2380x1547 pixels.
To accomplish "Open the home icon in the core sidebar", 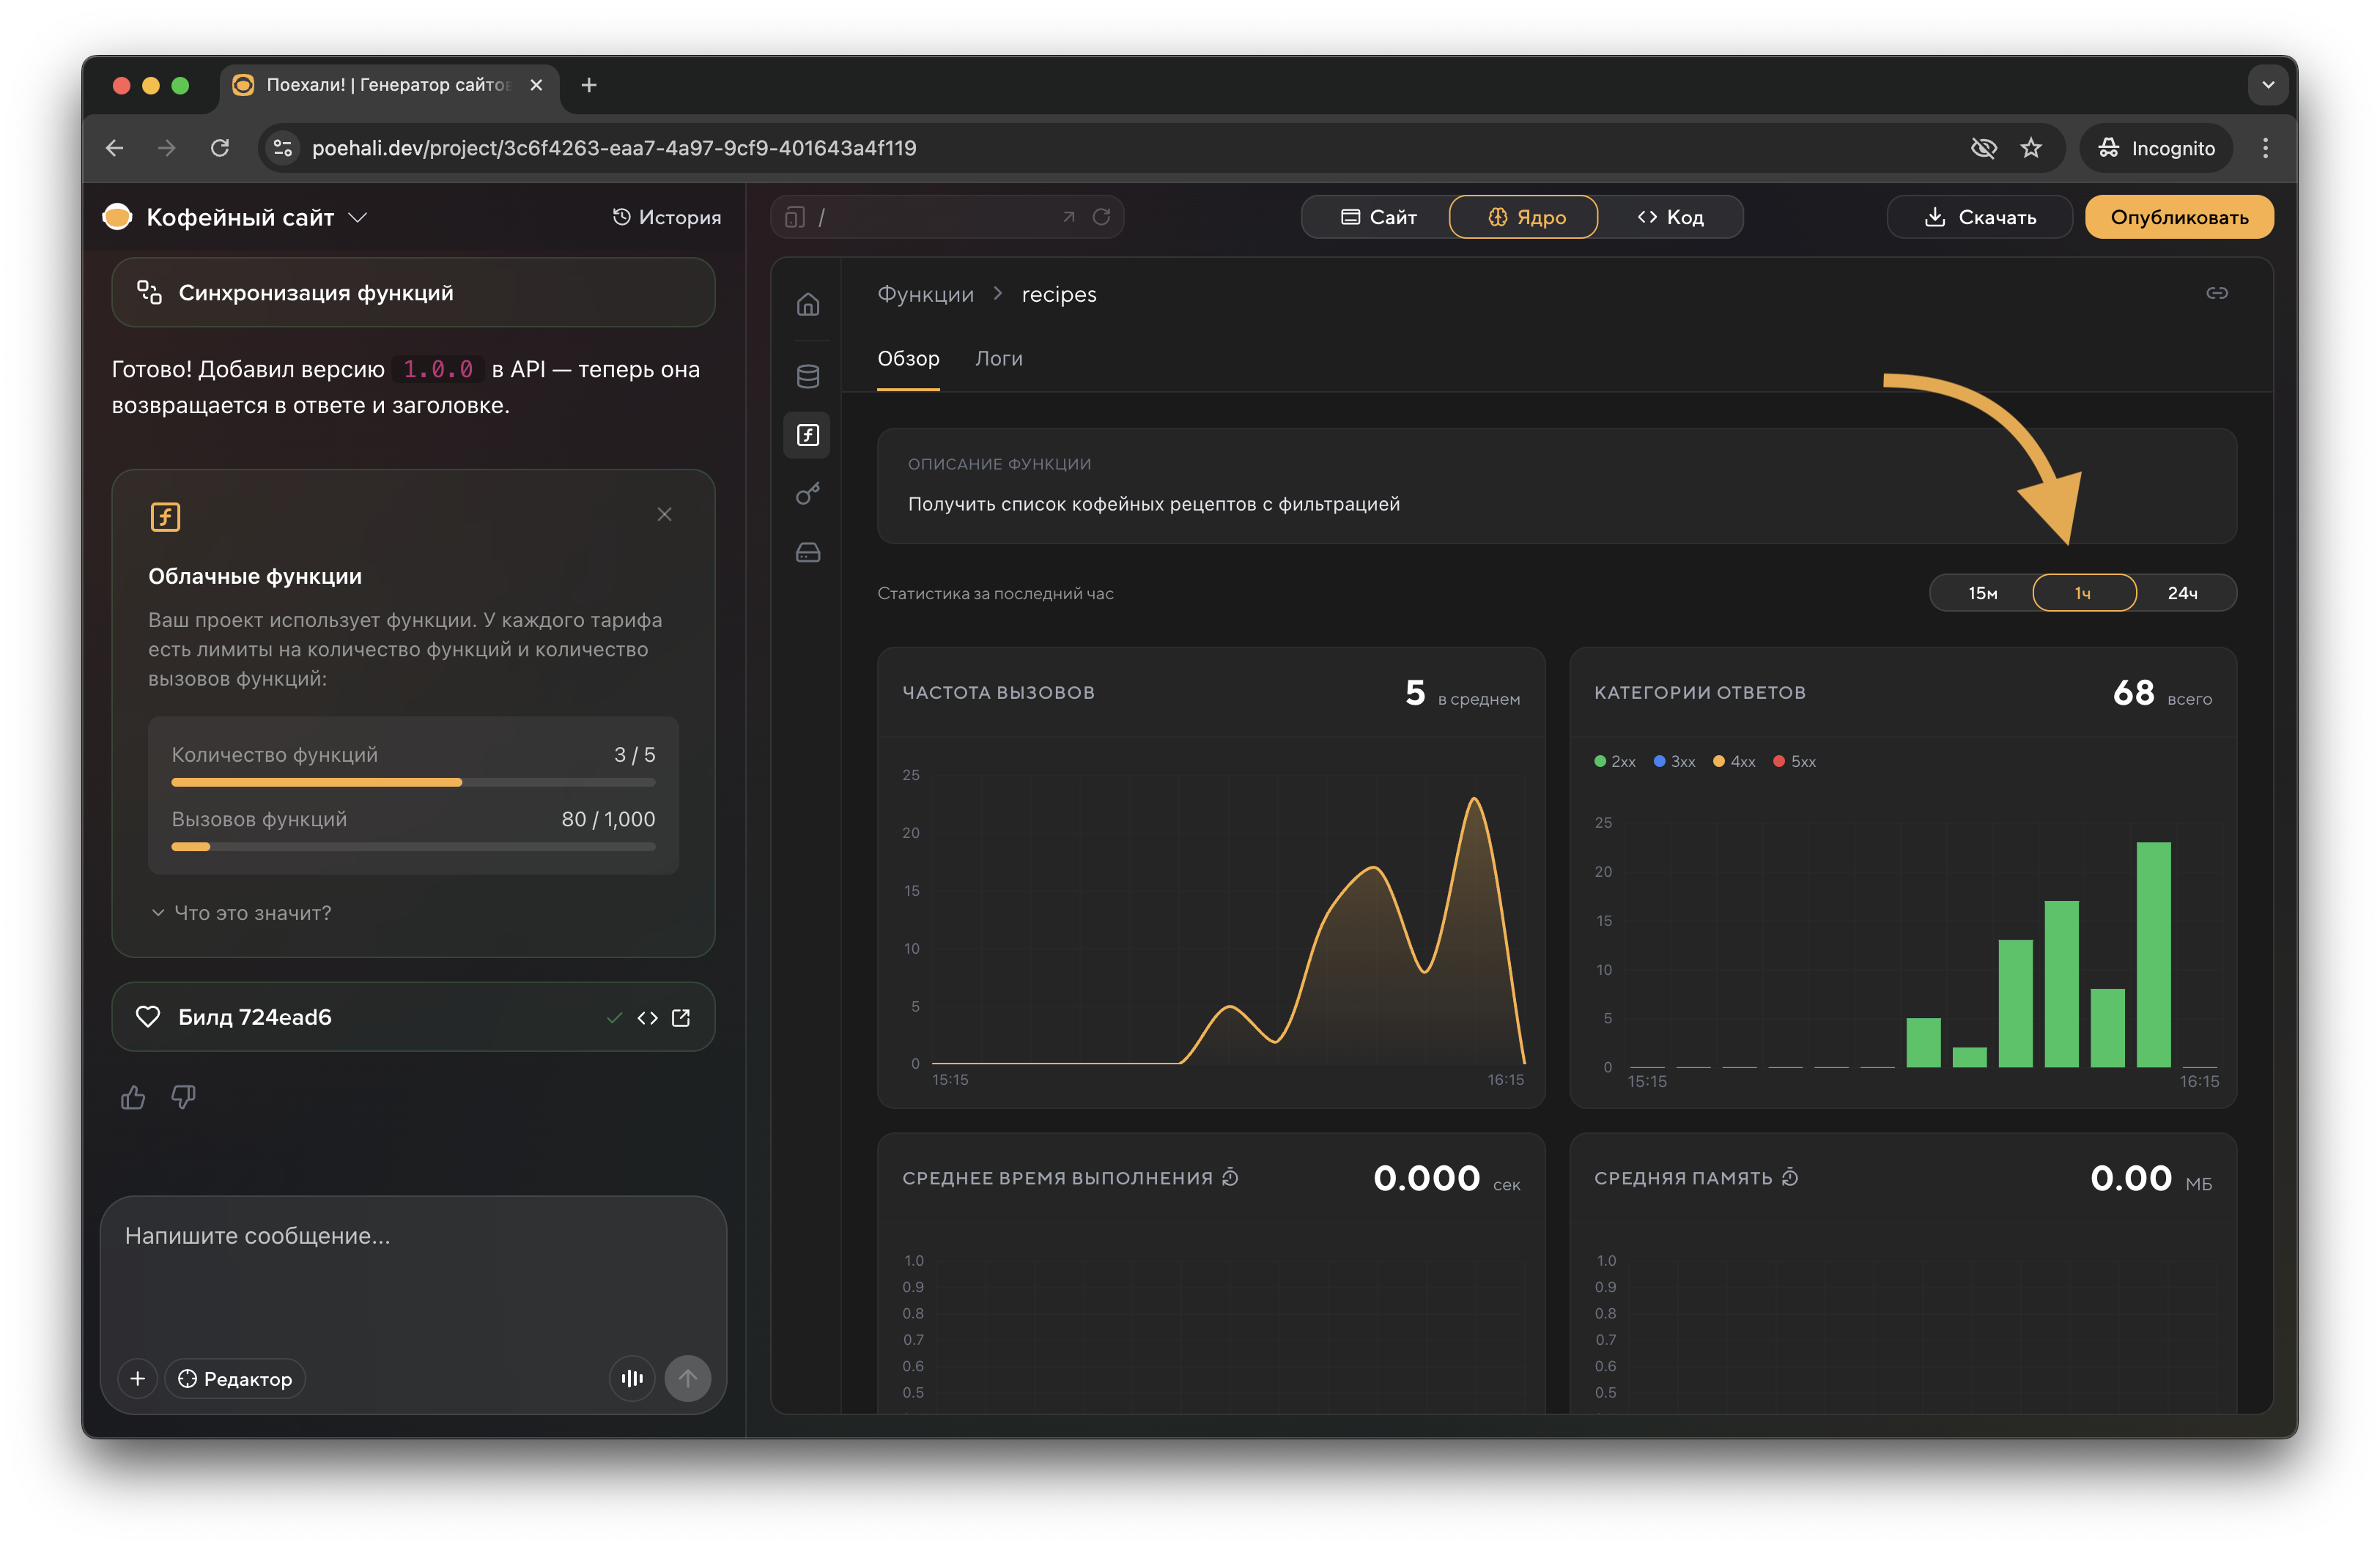I will tap(808, 304).
